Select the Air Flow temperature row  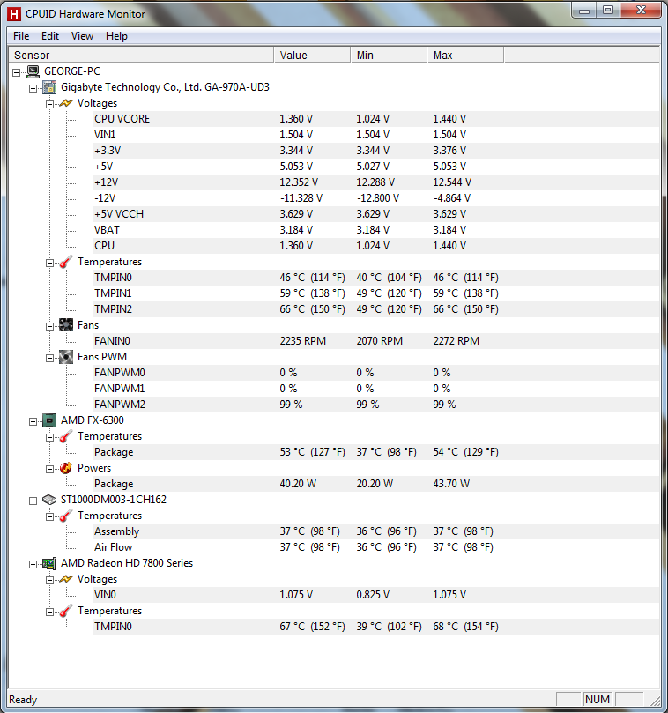click(x=376, y=547)
